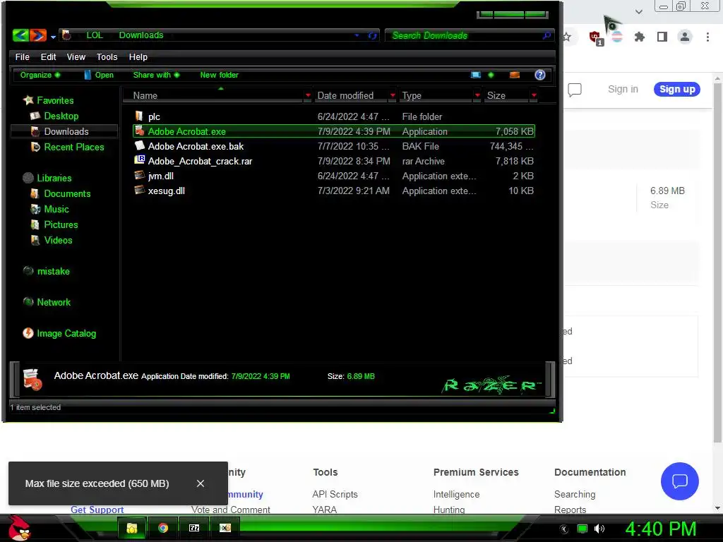Open the Help menu

(138, 56)
